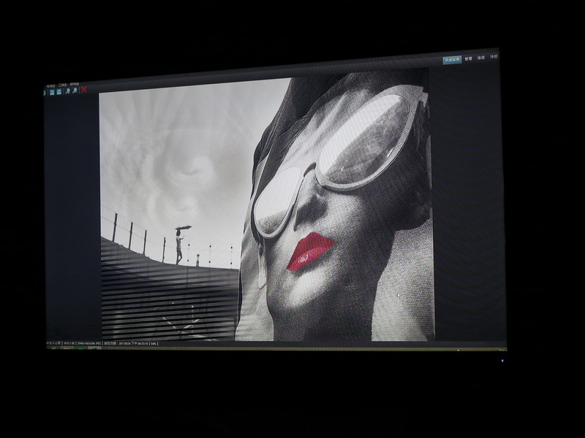Select the highlighted 快速檢視 mode tab
585x438 pixels.
pos(452,60)
